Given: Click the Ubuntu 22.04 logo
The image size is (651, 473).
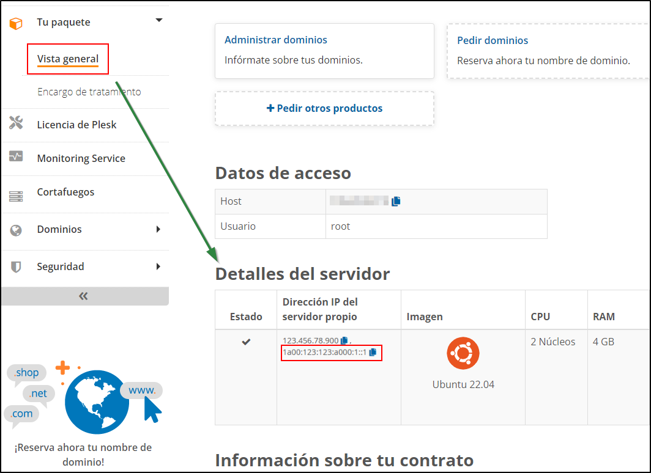Looking at the screenshot, I should (463, 353).
